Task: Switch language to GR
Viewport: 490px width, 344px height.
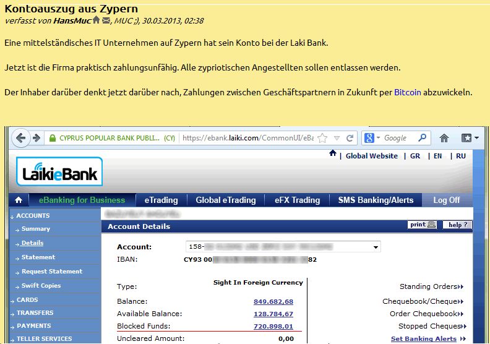Action: point(415,156)
